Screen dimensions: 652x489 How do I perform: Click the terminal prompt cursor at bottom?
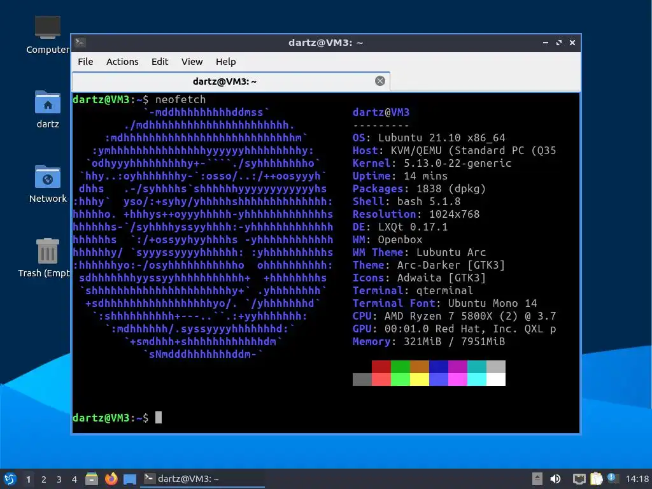(x=159, y=418)
